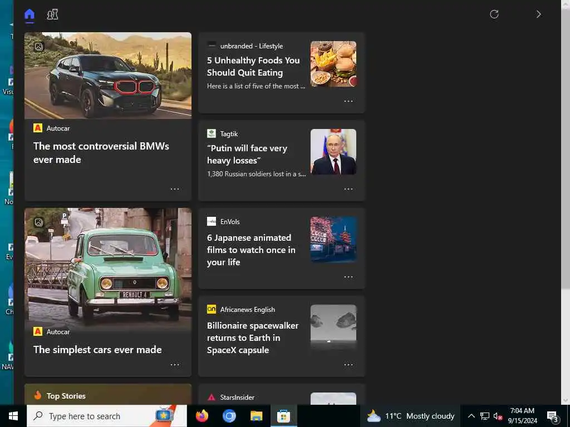Open "5 Unhealthy Foods You Should Quit Eating"
The height and width of the screenshot is (427, 570).
tap(253, 67)
